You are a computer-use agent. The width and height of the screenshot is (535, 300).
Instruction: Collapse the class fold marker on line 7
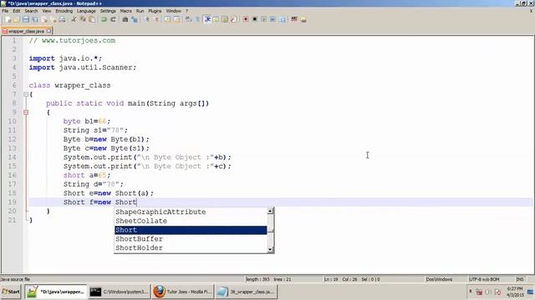point(26,94)
